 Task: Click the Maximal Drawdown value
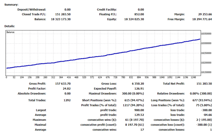tap(133, 94)
